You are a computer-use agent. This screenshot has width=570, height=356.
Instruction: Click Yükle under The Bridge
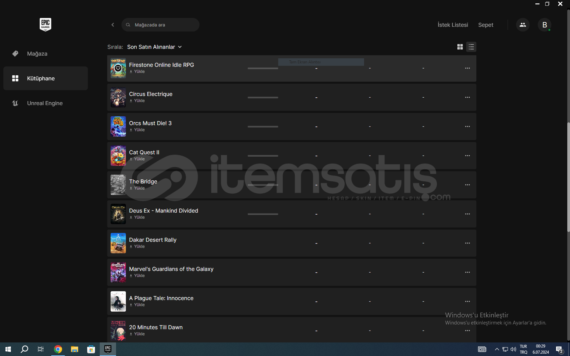tap(137, 188)
